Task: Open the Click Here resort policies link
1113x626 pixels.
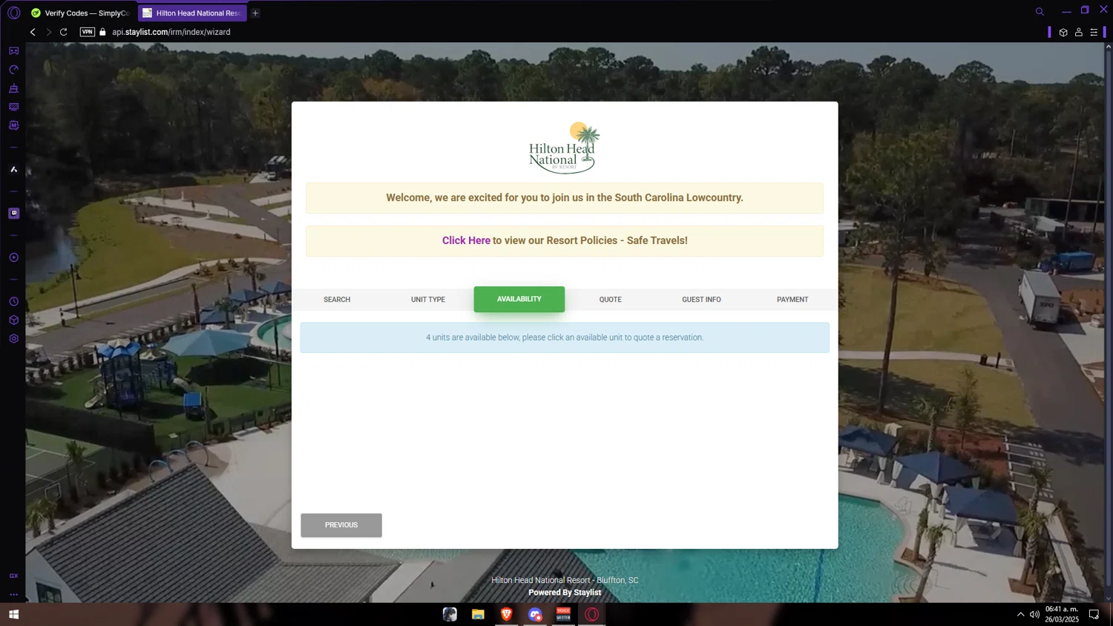Action: click(466, 240)
